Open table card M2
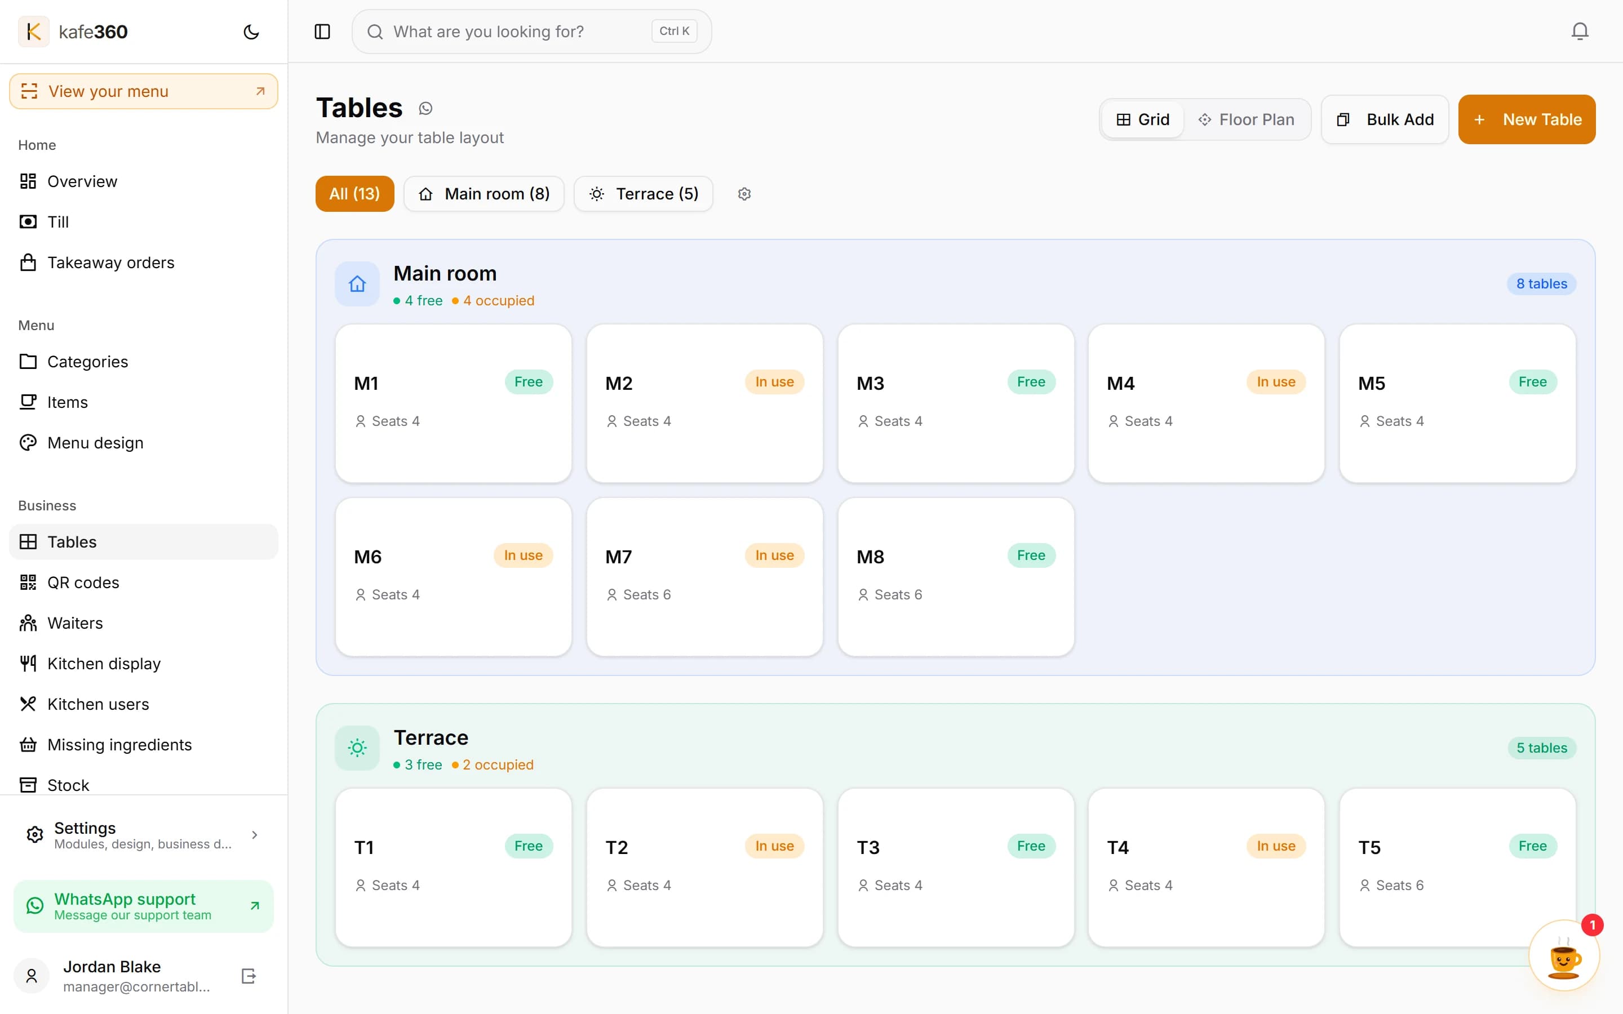This screenshot has height=1014, width=1623. pyautogui.click(x=704, y=403)
